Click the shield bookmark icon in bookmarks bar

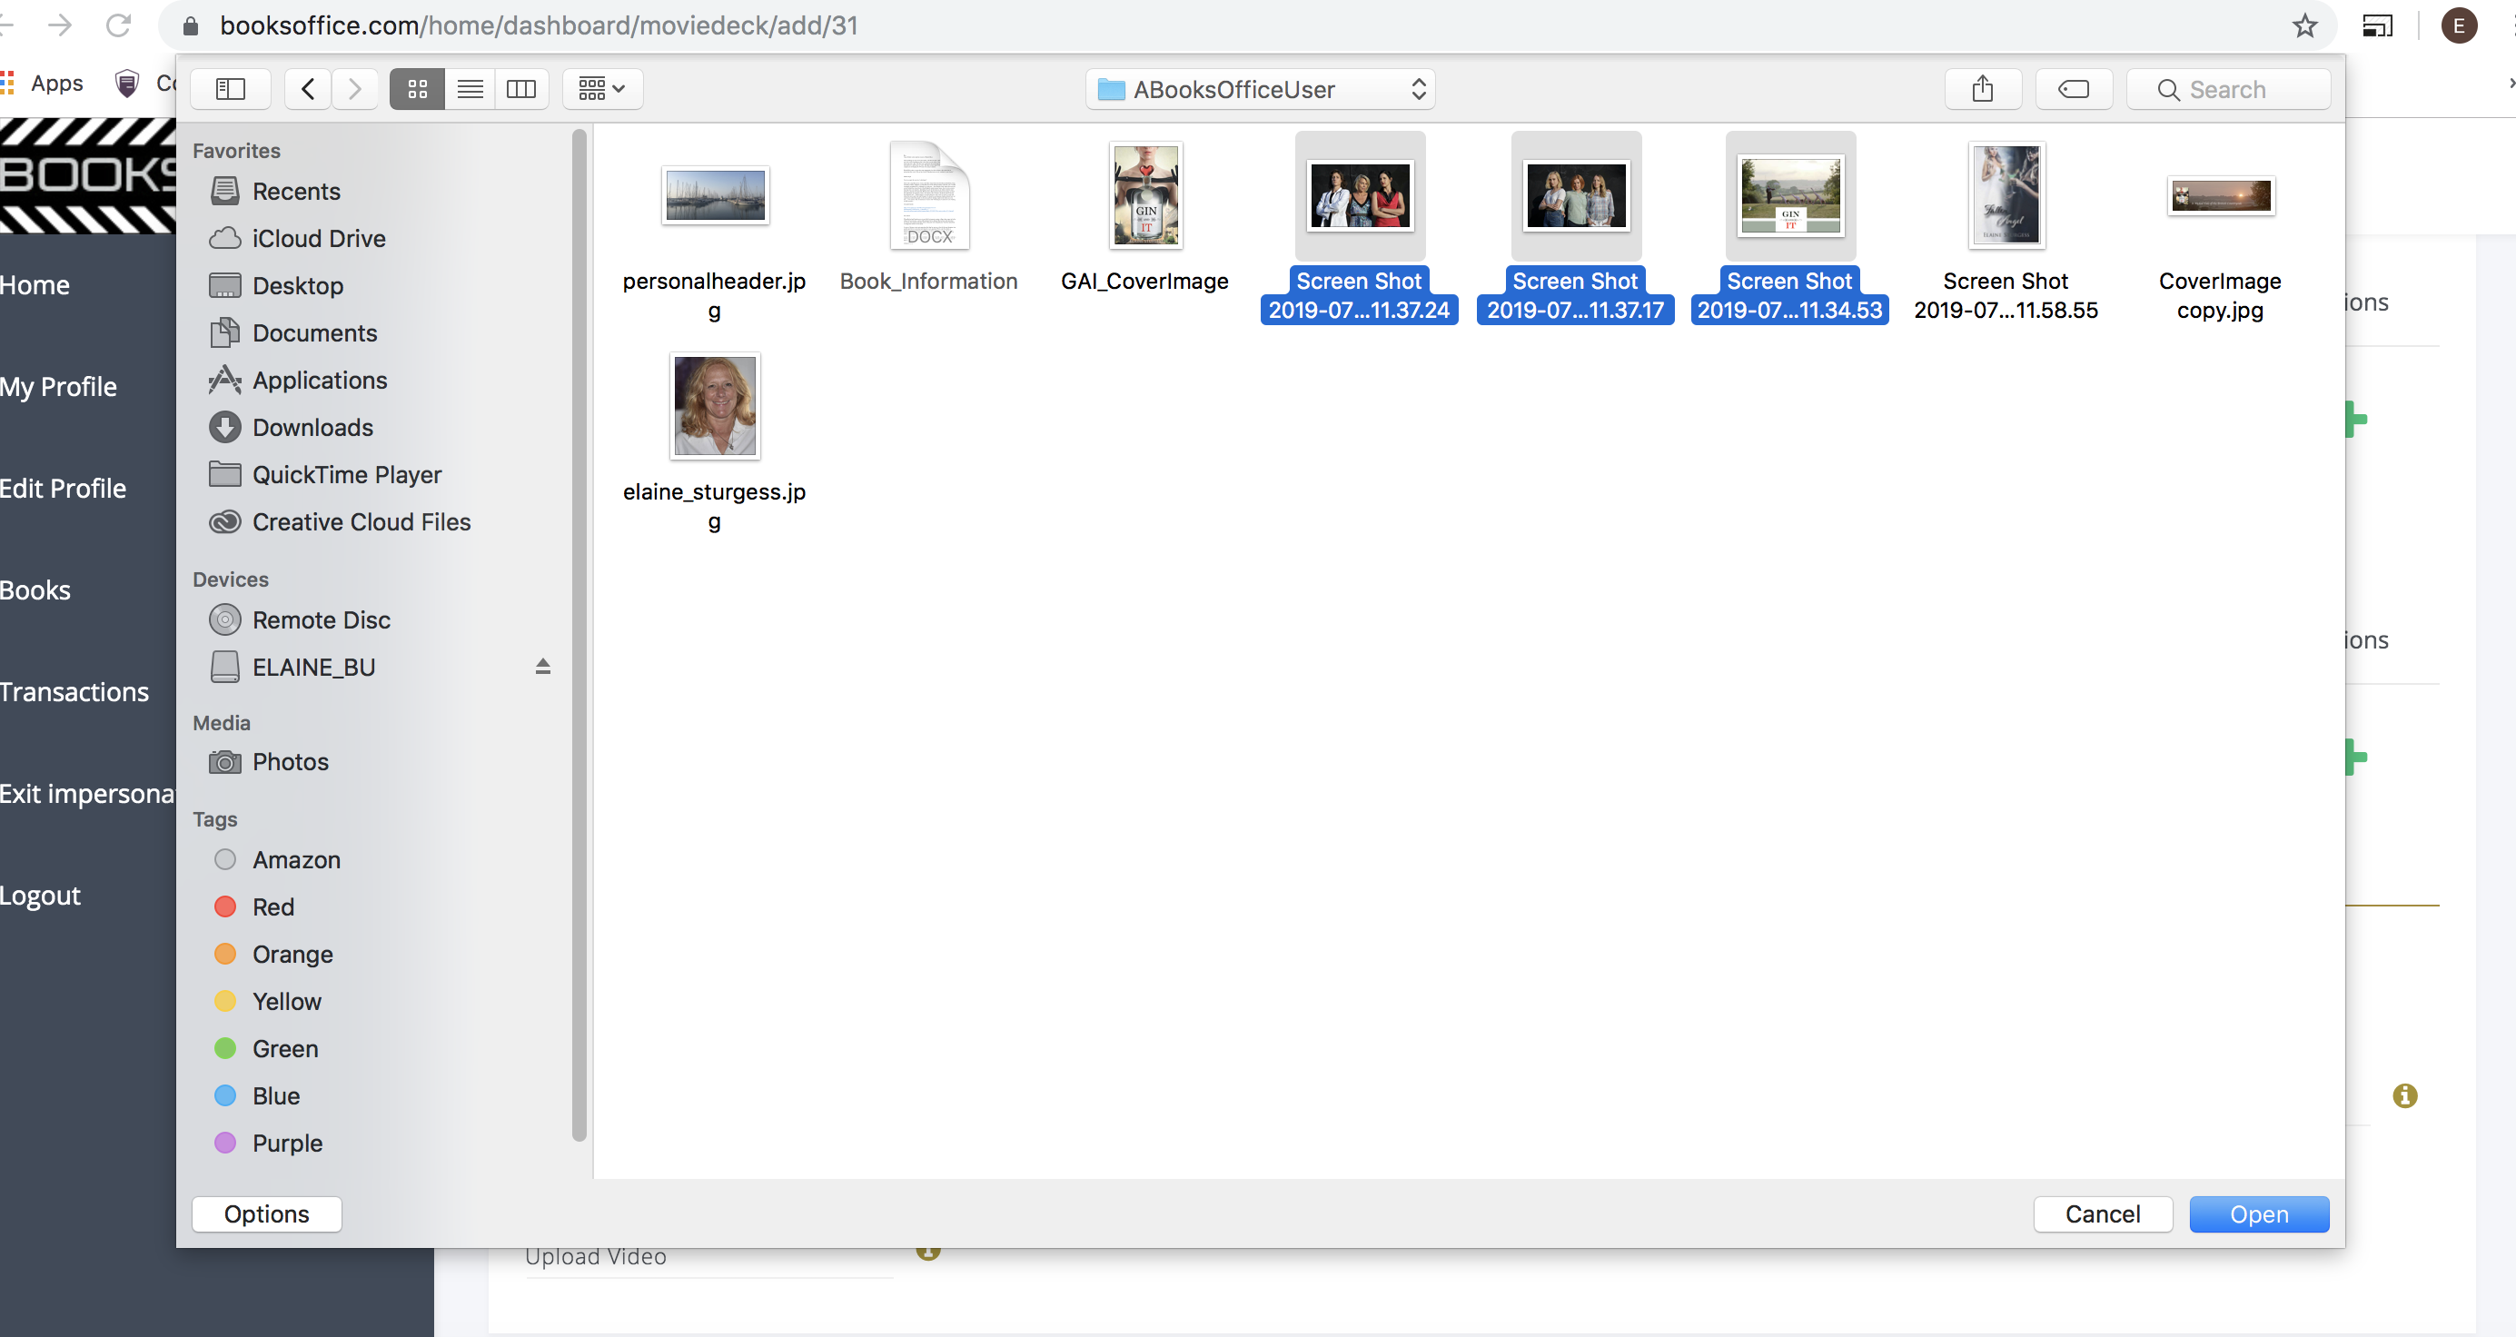click(x=126, y=83)
